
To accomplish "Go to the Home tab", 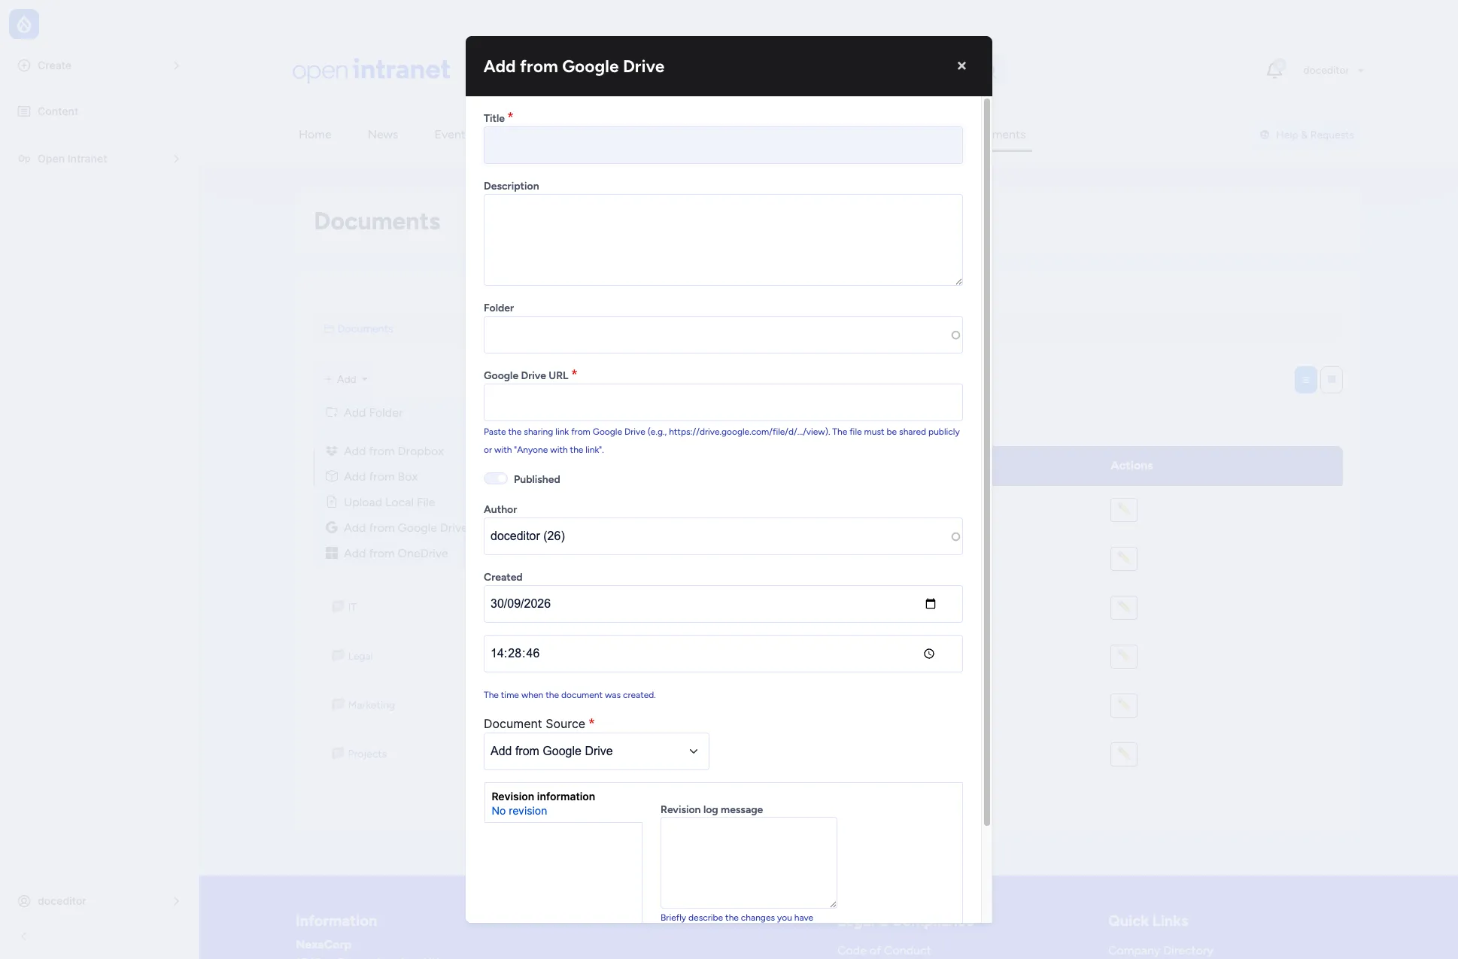I will (315, 135).
